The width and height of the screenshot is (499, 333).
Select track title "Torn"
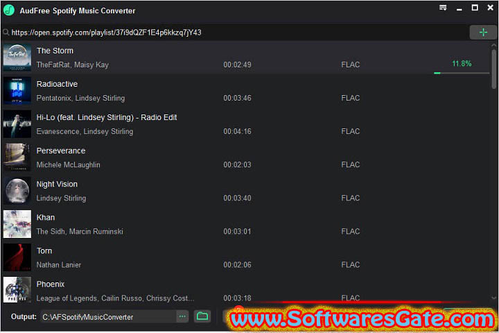pyautogui.click(x=44, y=250)
